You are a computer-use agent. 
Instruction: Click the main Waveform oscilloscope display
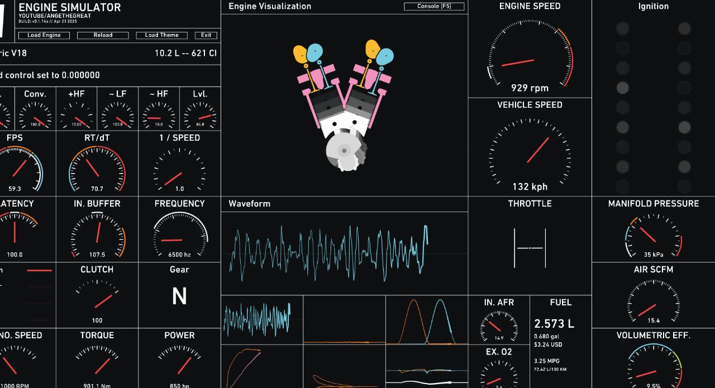(344, 253)
